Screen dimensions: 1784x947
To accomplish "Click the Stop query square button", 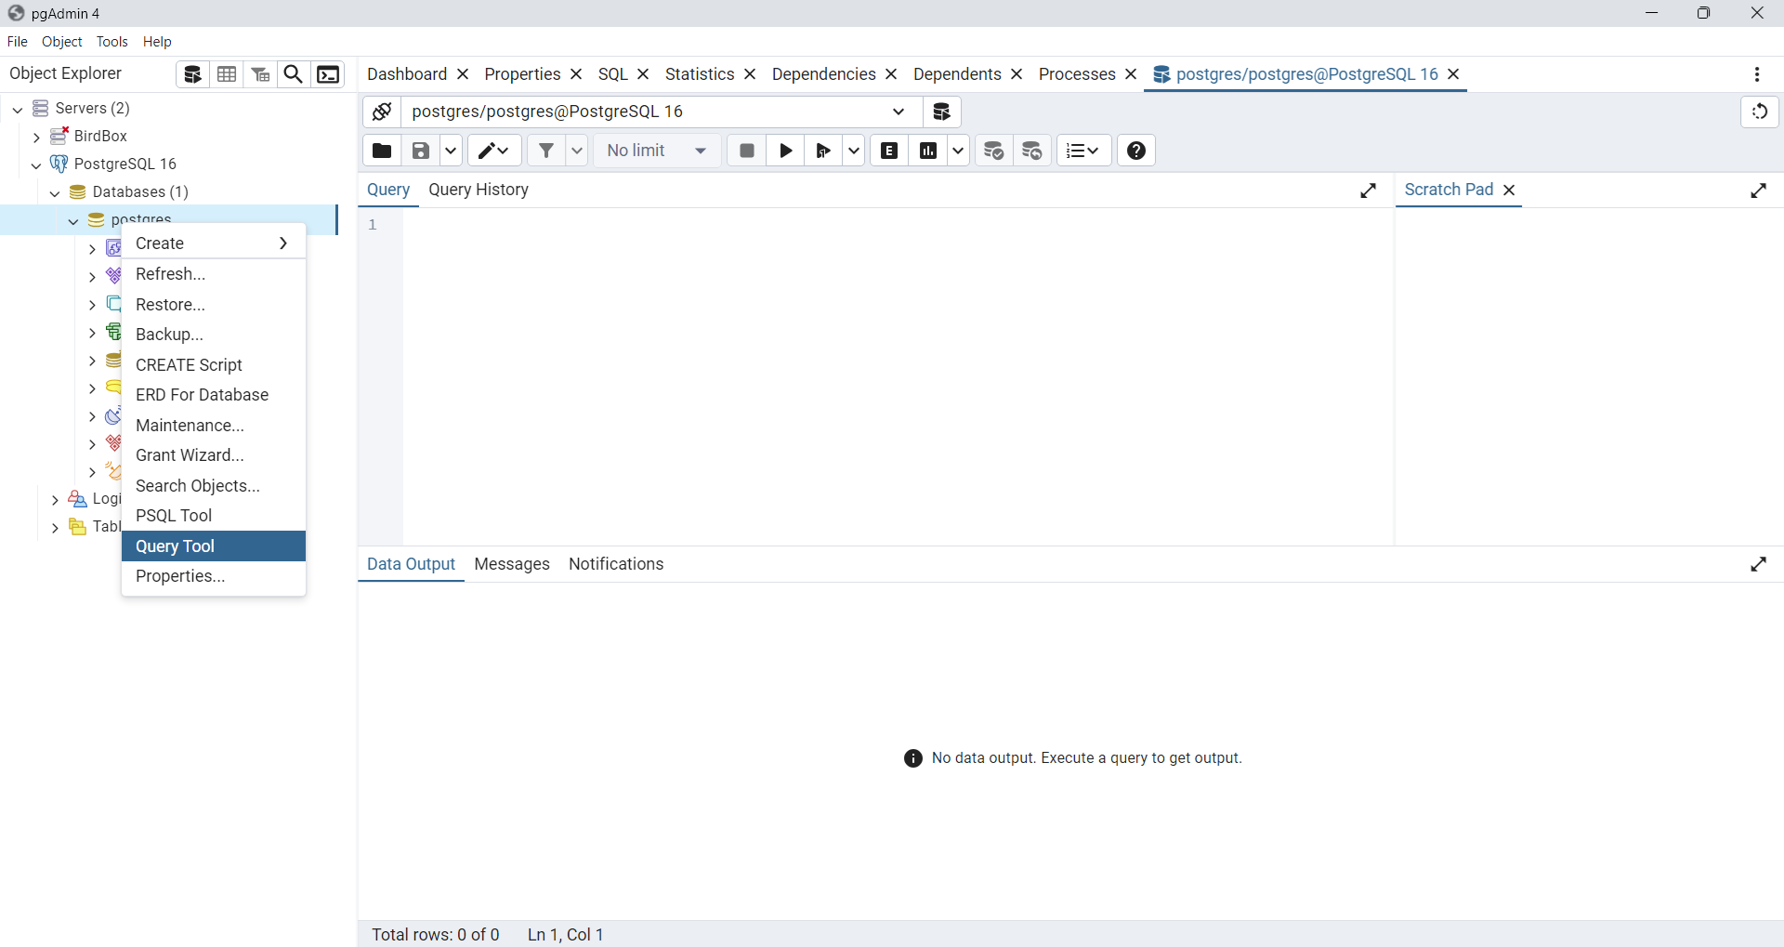I will click(x=747, y=151).
